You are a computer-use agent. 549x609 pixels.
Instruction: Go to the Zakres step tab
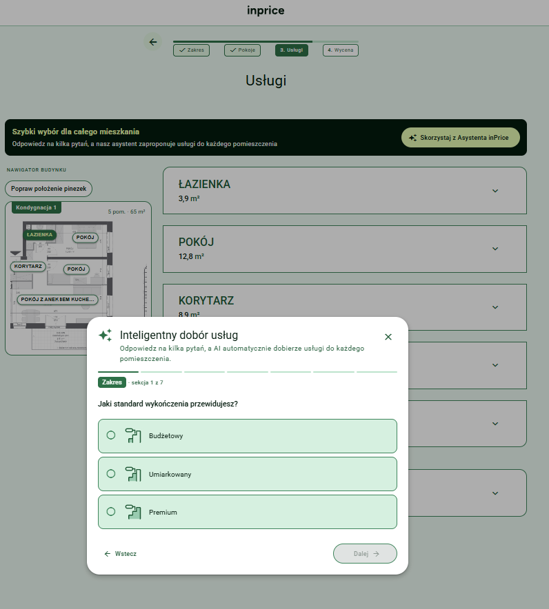191,50
